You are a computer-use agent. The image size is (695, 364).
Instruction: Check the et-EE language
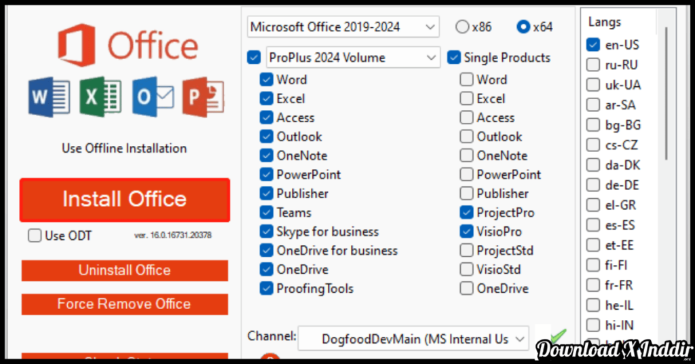point(593,245)
